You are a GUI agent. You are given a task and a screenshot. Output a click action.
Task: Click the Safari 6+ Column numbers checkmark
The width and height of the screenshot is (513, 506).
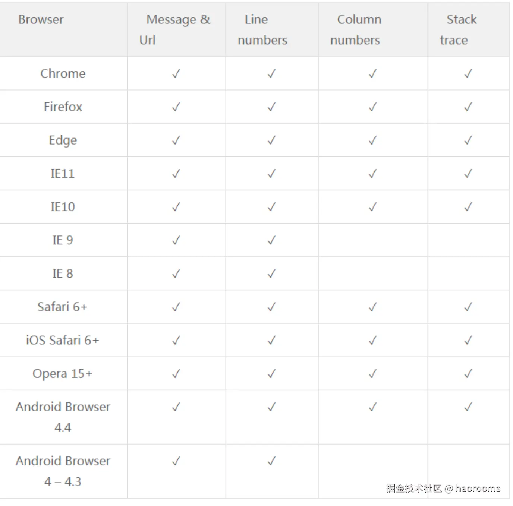pyautogui.click(x=372, y=307)
